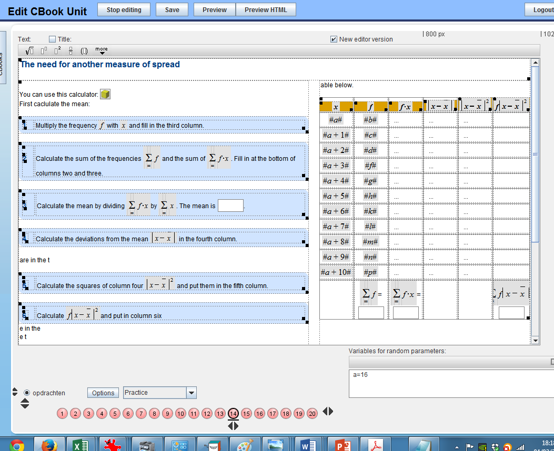The width and height of the screenshot is (554, 451).
Task: Switch to page 8
Action: (154, 414)
